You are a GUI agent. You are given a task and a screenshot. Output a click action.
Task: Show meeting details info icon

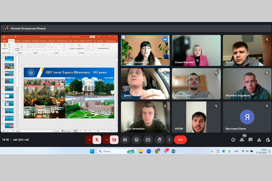point(233,140)
